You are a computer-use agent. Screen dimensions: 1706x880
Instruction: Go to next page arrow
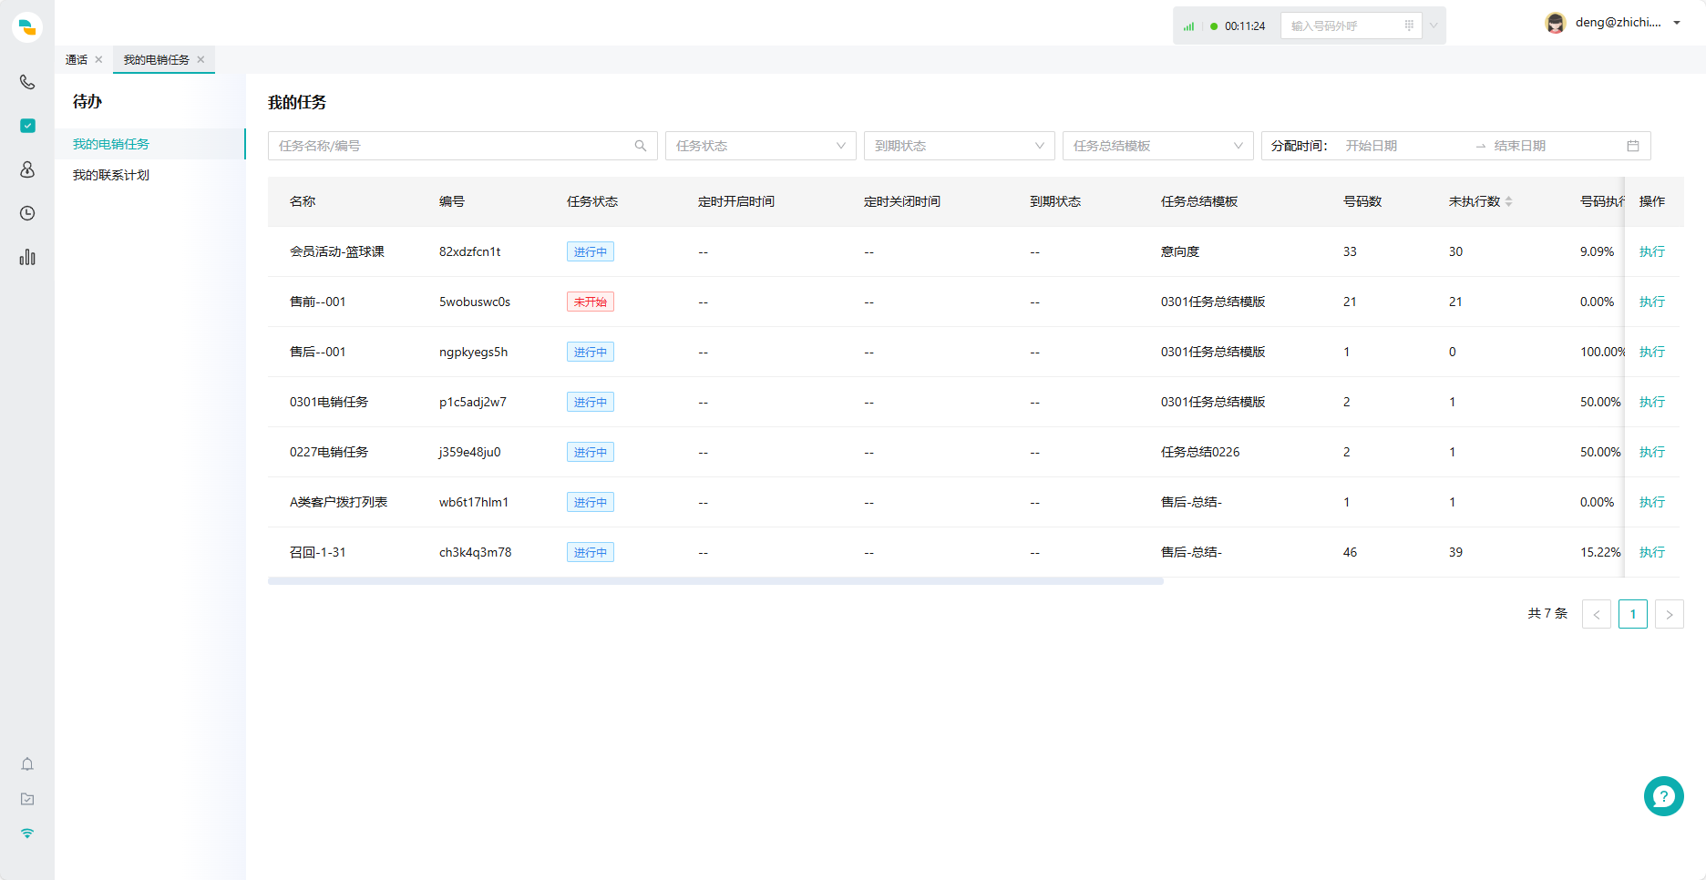[1670, 614]
